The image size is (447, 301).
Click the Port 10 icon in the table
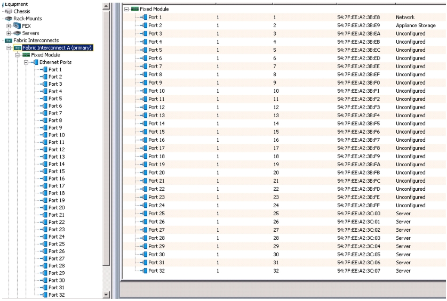point(144,91)
